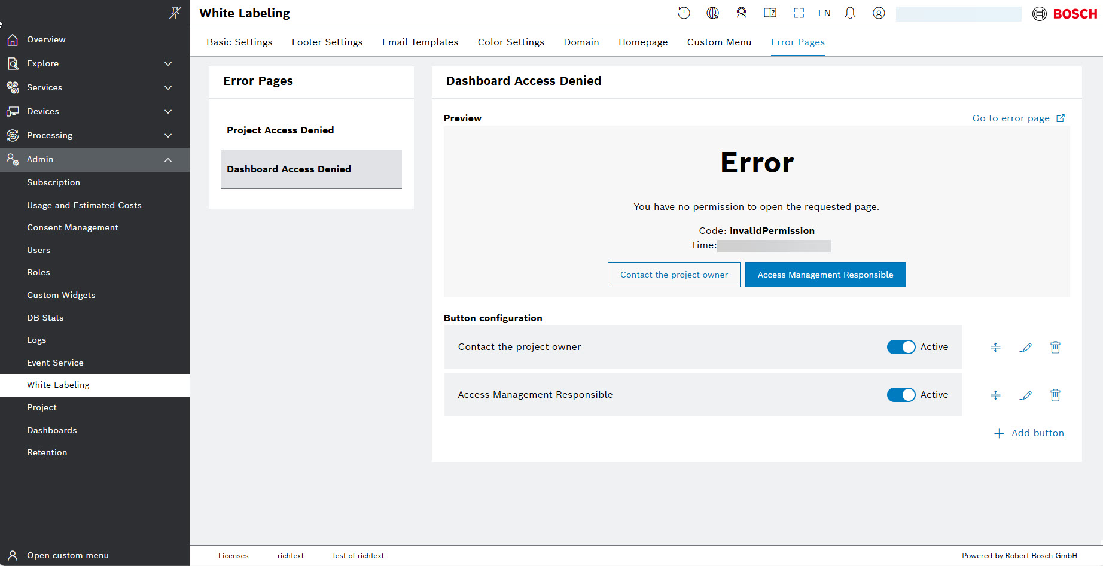The width and height of the screenshot is (1103, 566).
Task: Delete the Contact the project owner button
Action: [x=1055, y=347]
